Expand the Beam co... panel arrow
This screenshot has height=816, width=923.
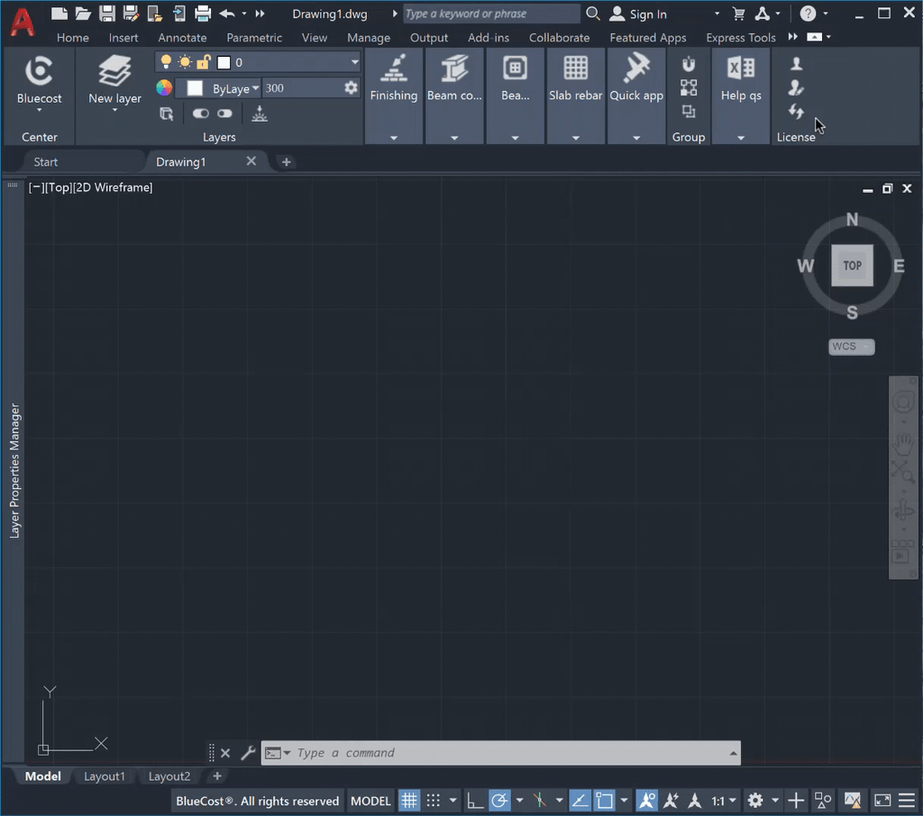454,138
